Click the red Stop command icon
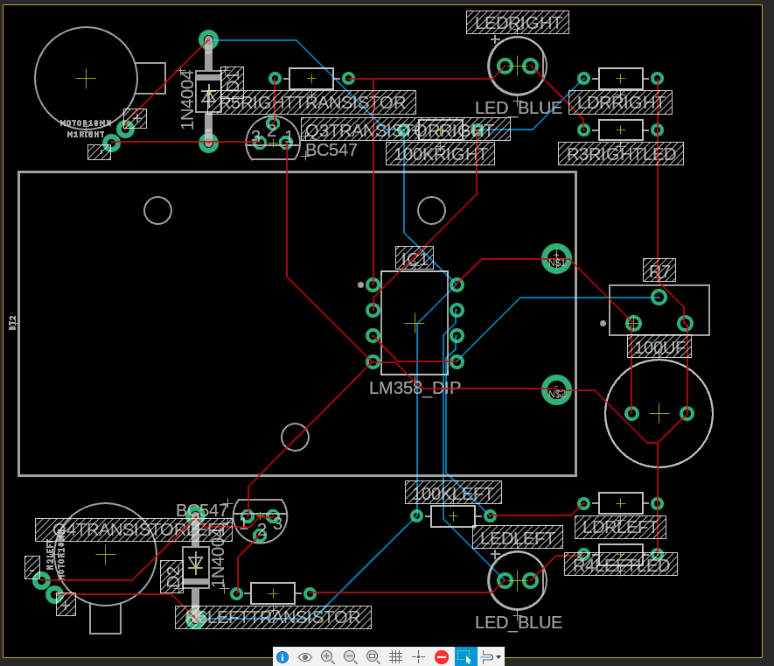 (x=442, y=656)
